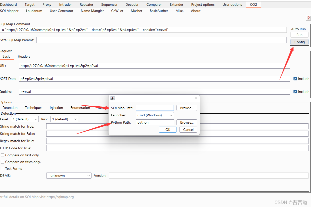Close the SQLMap config dialog
The image size is (311, 207).
coord(196,98)
